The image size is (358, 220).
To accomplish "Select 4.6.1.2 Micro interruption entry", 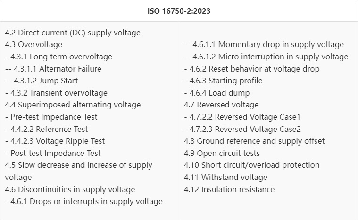I will [266, 57].
